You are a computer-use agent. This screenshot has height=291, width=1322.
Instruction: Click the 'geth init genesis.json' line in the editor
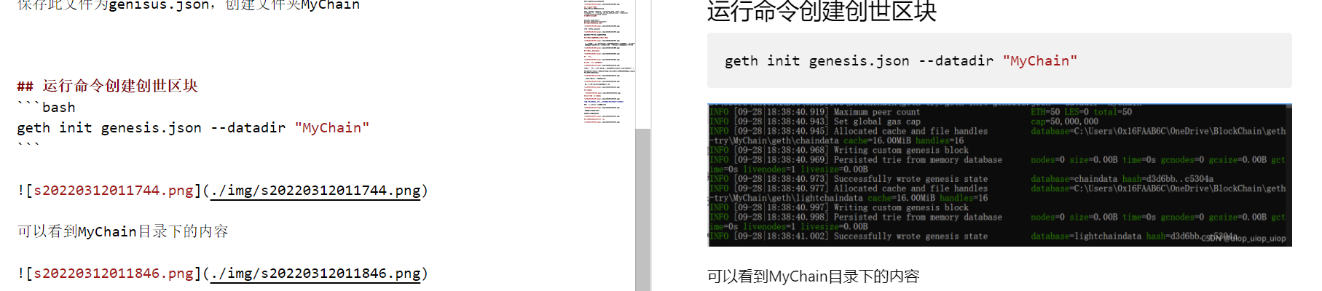point(193,128)
